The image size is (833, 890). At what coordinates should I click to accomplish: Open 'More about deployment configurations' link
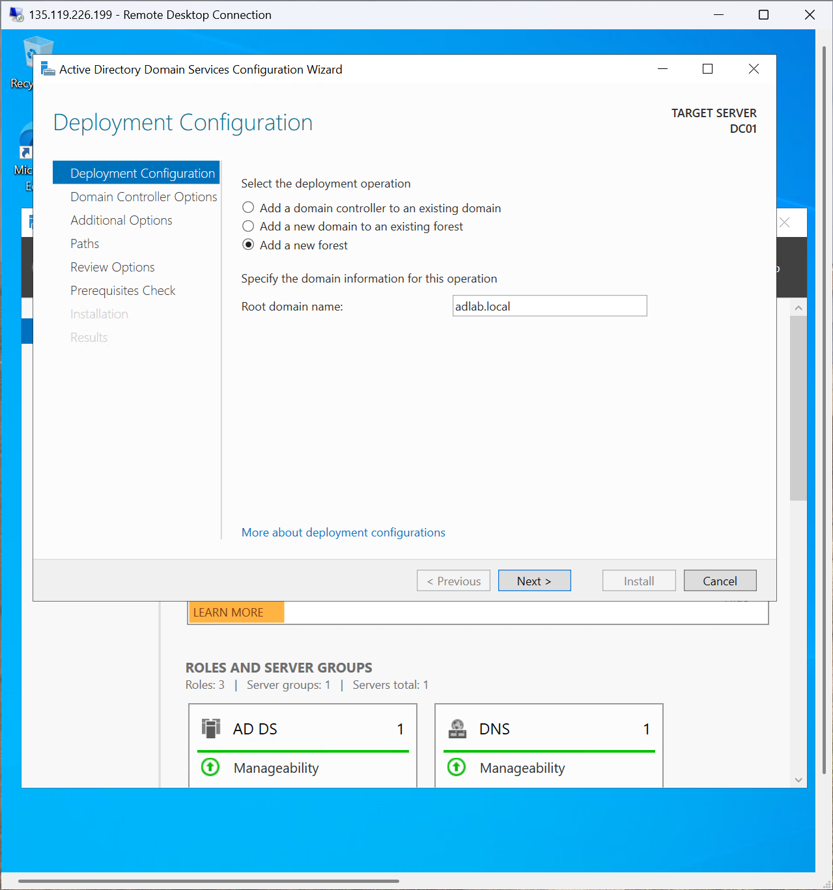click(343, 532)
